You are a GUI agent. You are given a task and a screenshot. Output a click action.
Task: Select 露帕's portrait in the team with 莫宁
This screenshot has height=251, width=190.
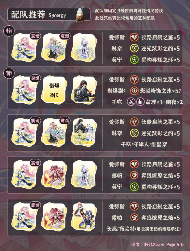(54, 174)
